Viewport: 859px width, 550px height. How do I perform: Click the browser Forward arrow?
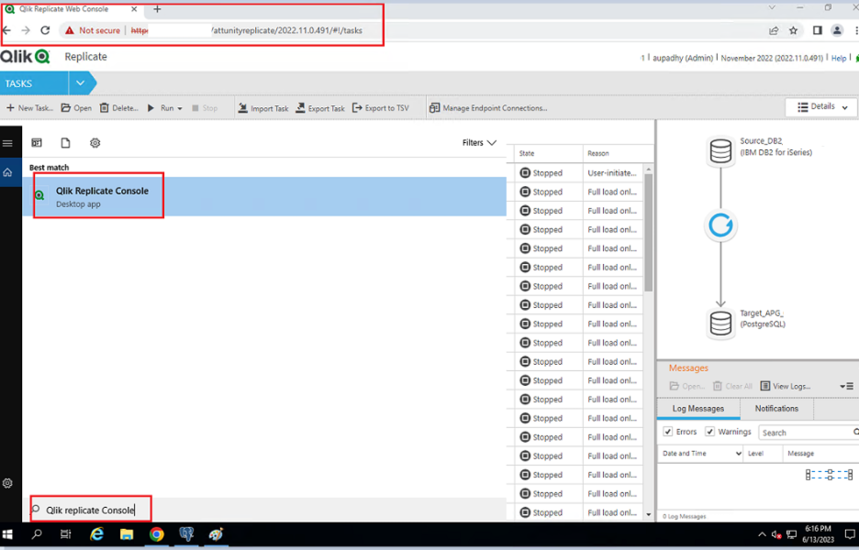[25, 30]
